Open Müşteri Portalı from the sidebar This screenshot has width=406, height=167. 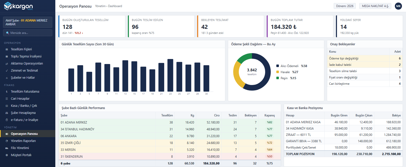(x=28, y=155)
